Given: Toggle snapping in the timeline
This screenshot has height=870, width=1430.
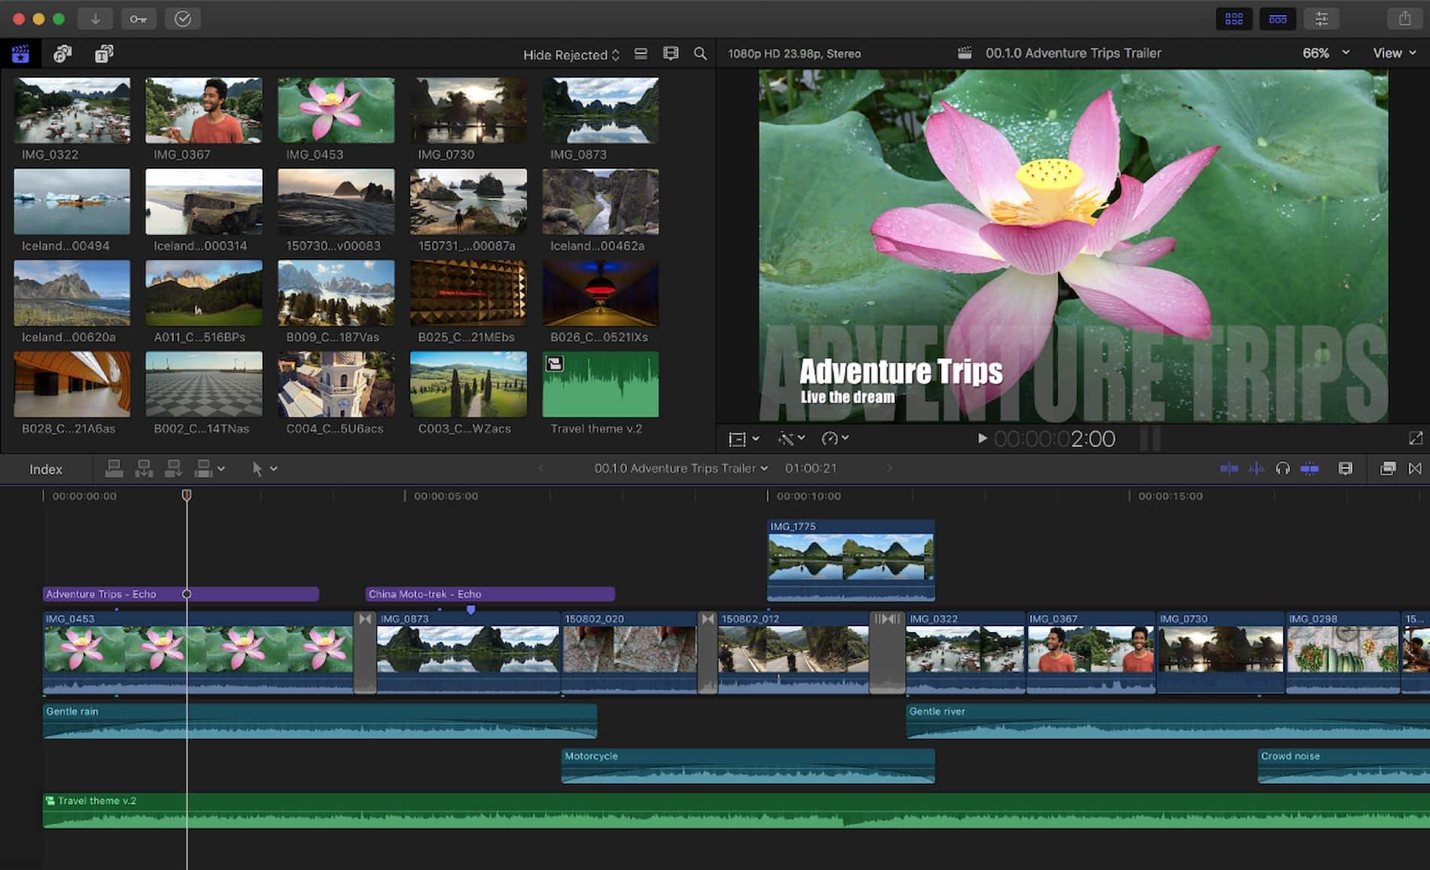Looking at the screenshot, I should tap(1310, 468).
